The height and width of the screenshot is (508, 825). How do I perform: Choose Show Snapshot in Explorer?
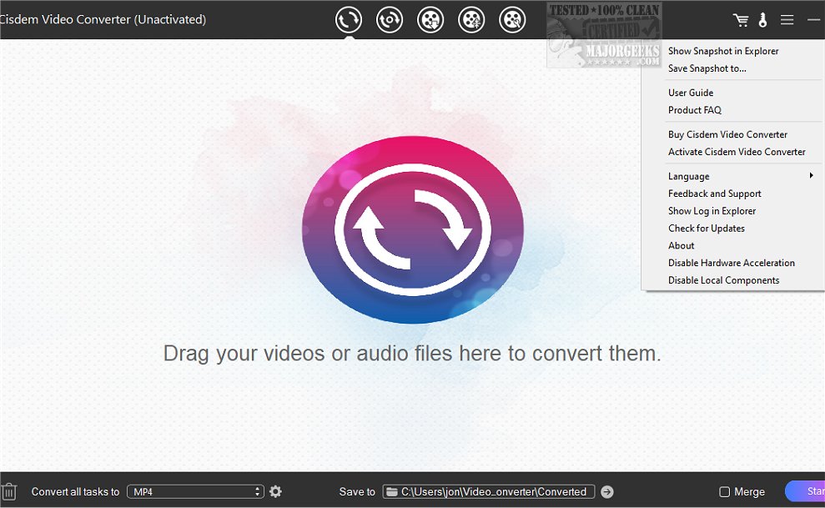click(x=723, y=51)
